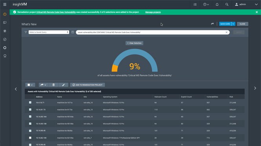Open the help question-mark menu
Screen dimensions: 261x146
click(x=206, y=4)
